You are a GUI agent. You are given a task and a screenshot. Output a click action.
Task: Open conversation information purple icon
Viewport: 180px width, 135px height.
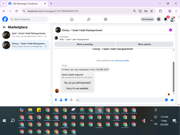171,30
